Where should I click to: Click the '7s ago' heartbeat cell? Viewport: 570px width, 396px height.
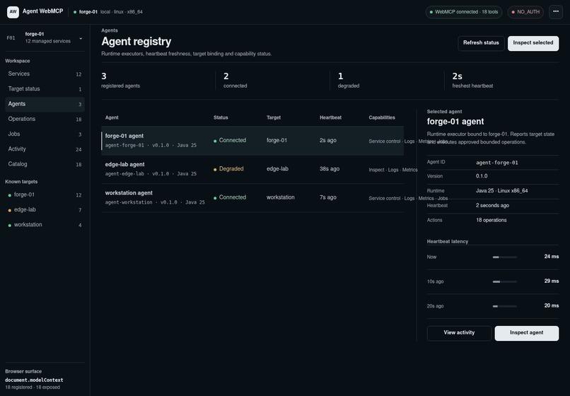point(328,197)
